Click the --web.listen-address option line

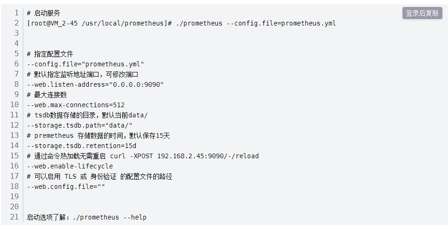pyautogui.click(x=95, y=84)
